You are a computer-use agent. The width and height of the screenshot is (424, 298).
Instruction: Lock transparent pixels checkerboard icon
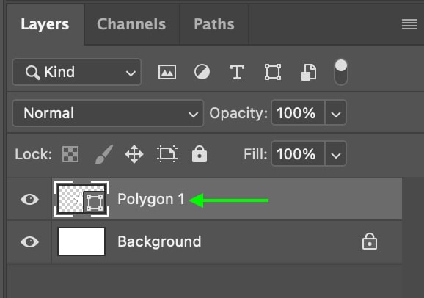pos(70,154)
